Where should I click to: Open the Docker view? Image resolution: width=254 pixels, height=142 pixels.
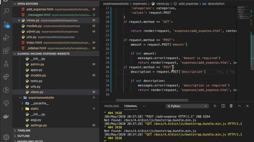point(6,116)
